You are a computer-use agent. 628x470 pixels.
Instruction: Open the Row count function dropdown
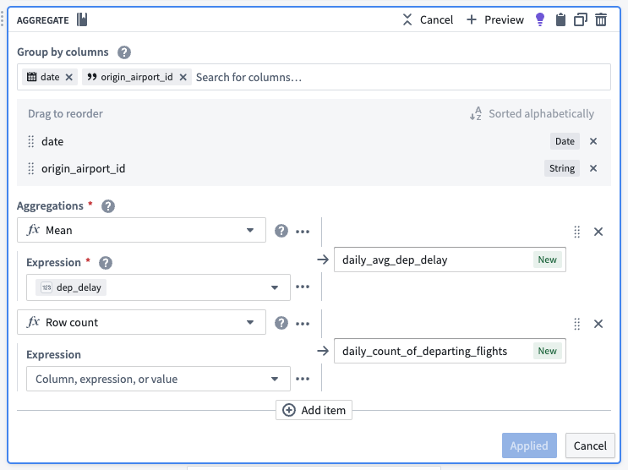[x=141, y=322]
